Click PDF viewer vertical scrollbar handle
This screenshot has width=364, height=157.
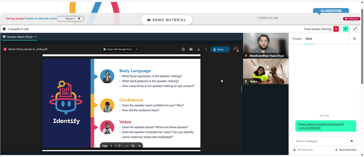coord(241,89)
